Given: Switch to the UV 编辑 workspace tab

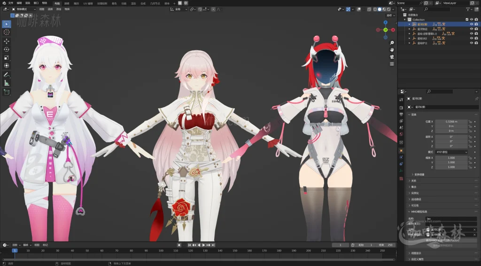Looking at the screenshot, I should tap(88, 3).
